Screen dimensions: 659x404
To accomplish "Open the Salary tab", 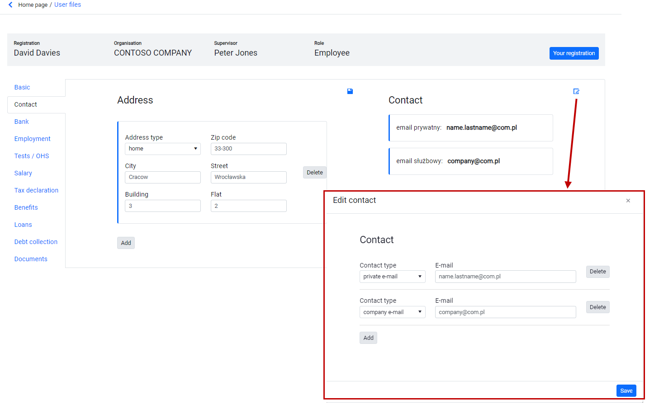I will click(23, 173).
